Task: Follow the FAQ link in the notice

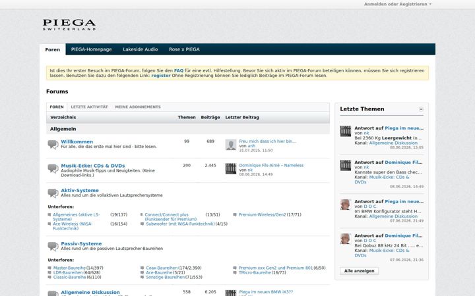Action: point(179,70)
